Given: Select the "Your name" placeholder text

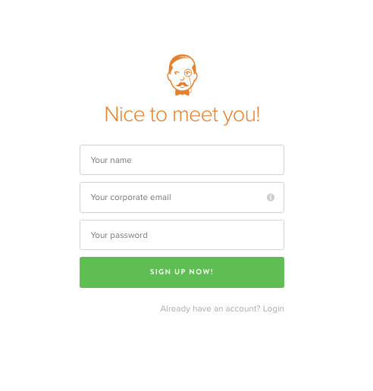Looking at the screenshot, I should click(111, 160).
